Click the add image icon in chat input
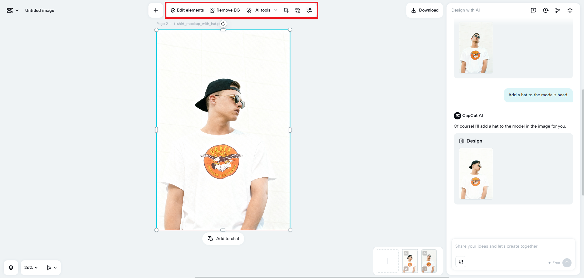 (461, 261)
